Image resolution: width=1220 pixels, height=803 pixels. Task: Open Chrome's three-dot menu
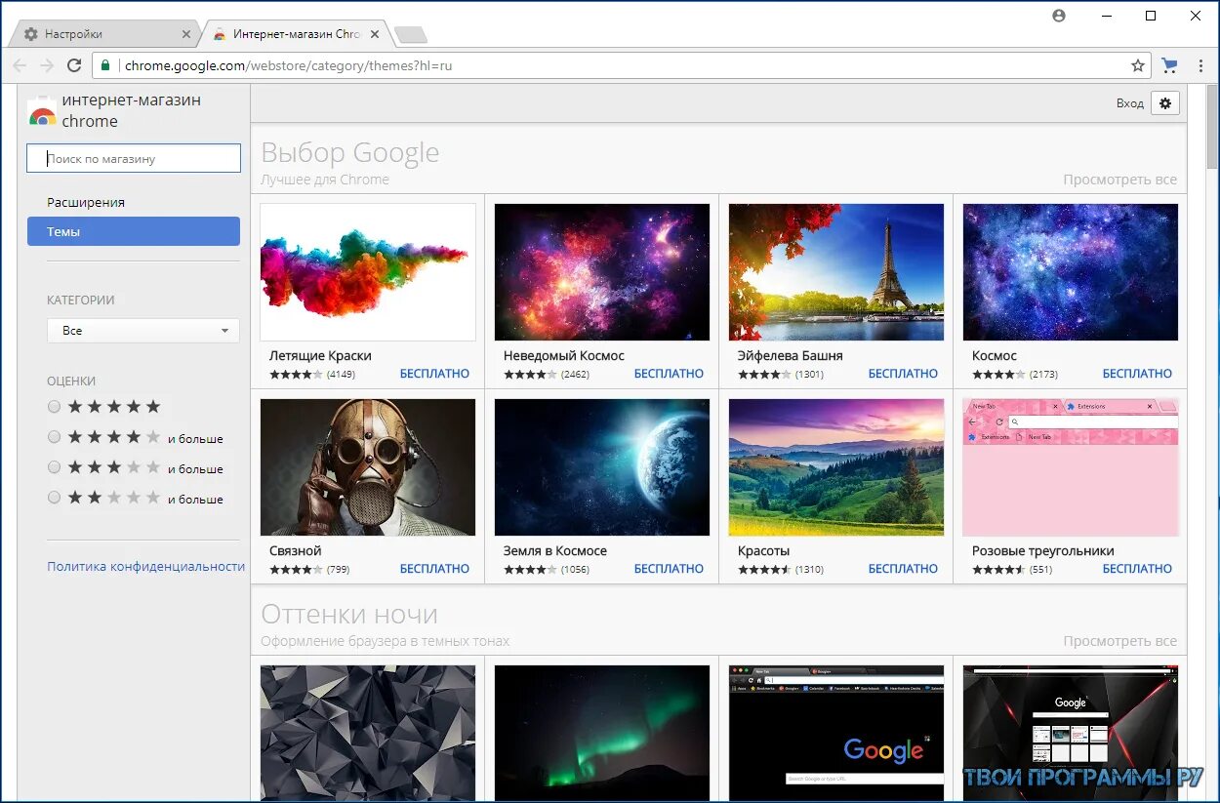[1199, 65]
